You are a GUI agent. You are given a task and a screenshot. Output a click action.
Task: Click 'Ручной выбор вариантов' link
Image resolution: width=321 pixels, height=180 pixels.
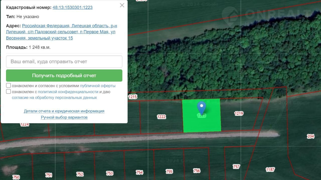pyautogui.click(x=64, y=117)
